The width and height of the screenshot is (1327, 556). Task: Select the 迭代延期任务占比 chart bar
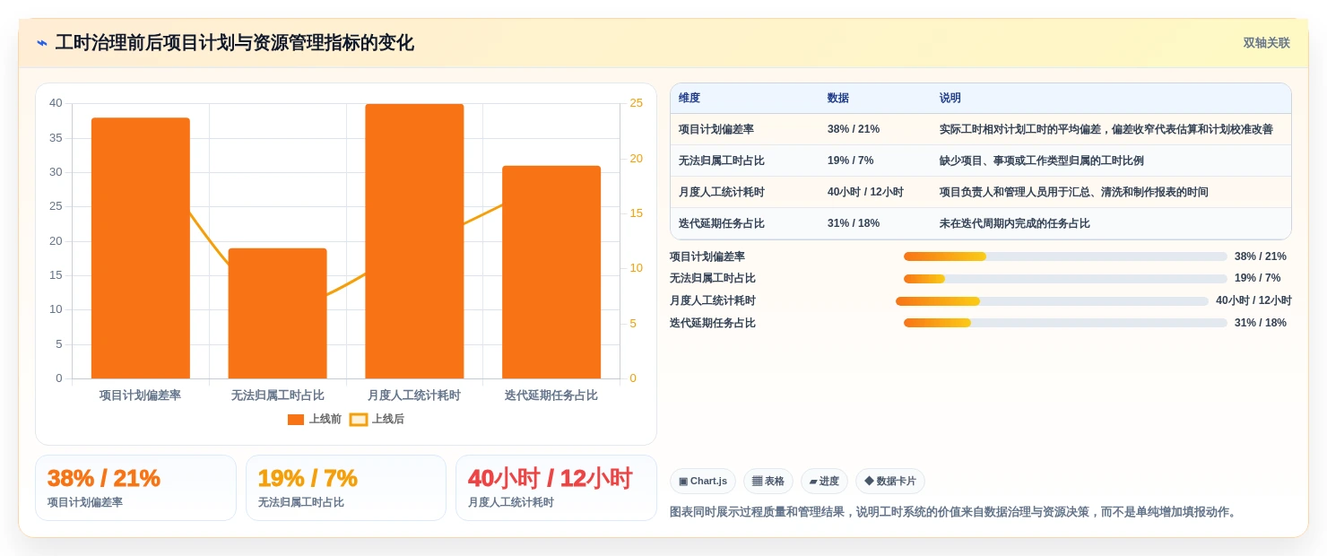[x=551, y=272]
